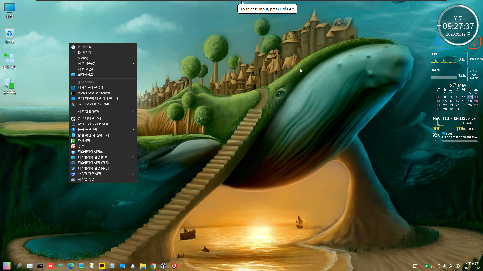Click the network computer tray icon
The image size is (483, 271).
pyautogui.click(x=415, y=266)
